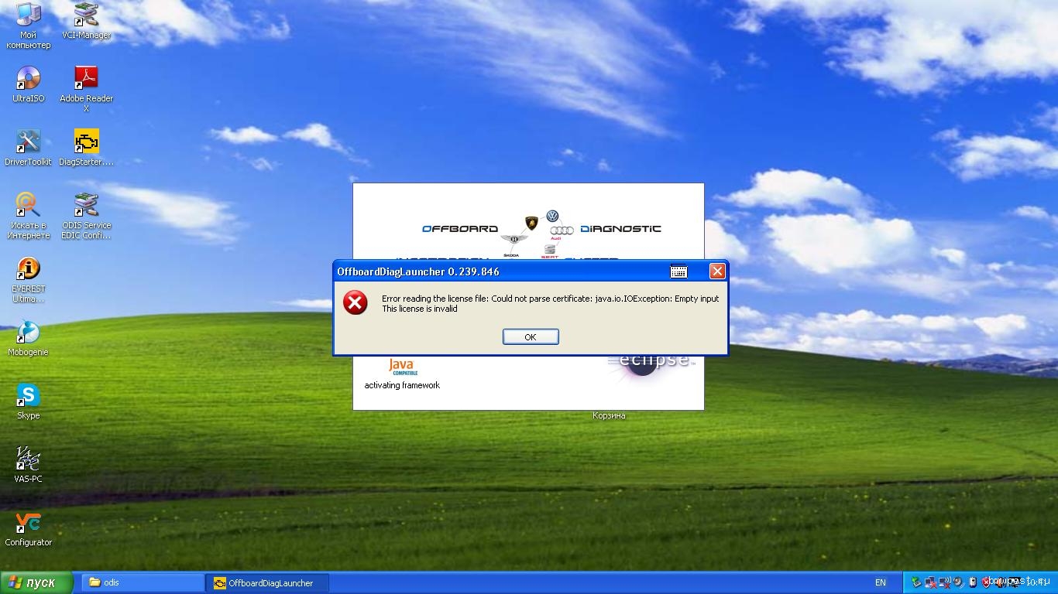Viewport: 1058px width, 594px height.
Task: Click the OffboardDiagLauncher taskbar button
Action: (267, 582)
